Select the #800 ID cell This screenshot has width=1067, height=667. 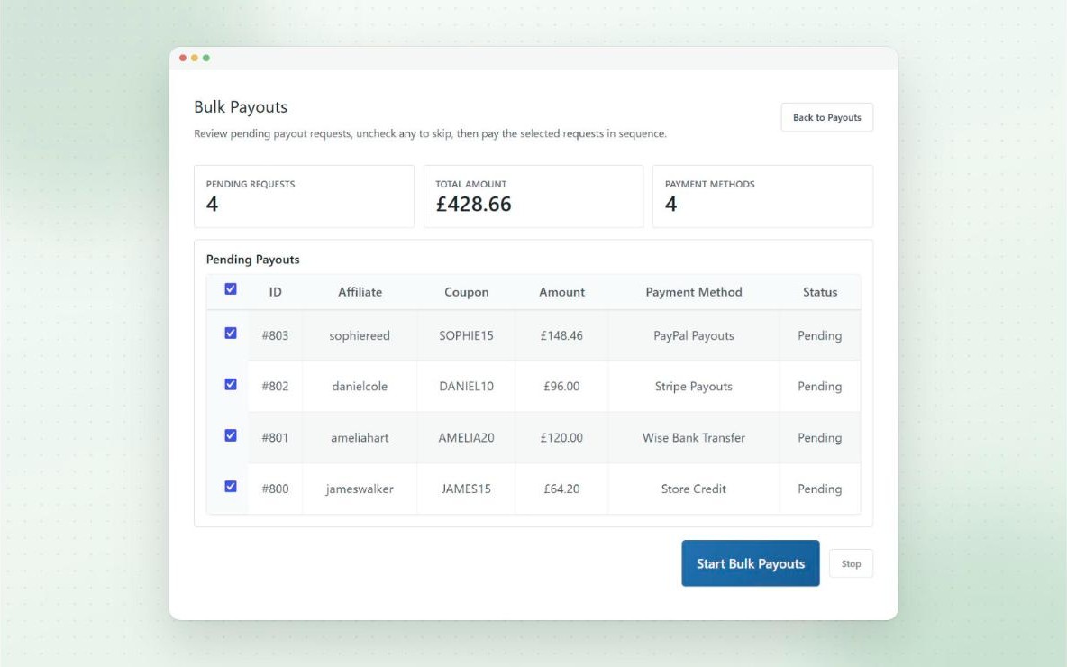(275, 489)
